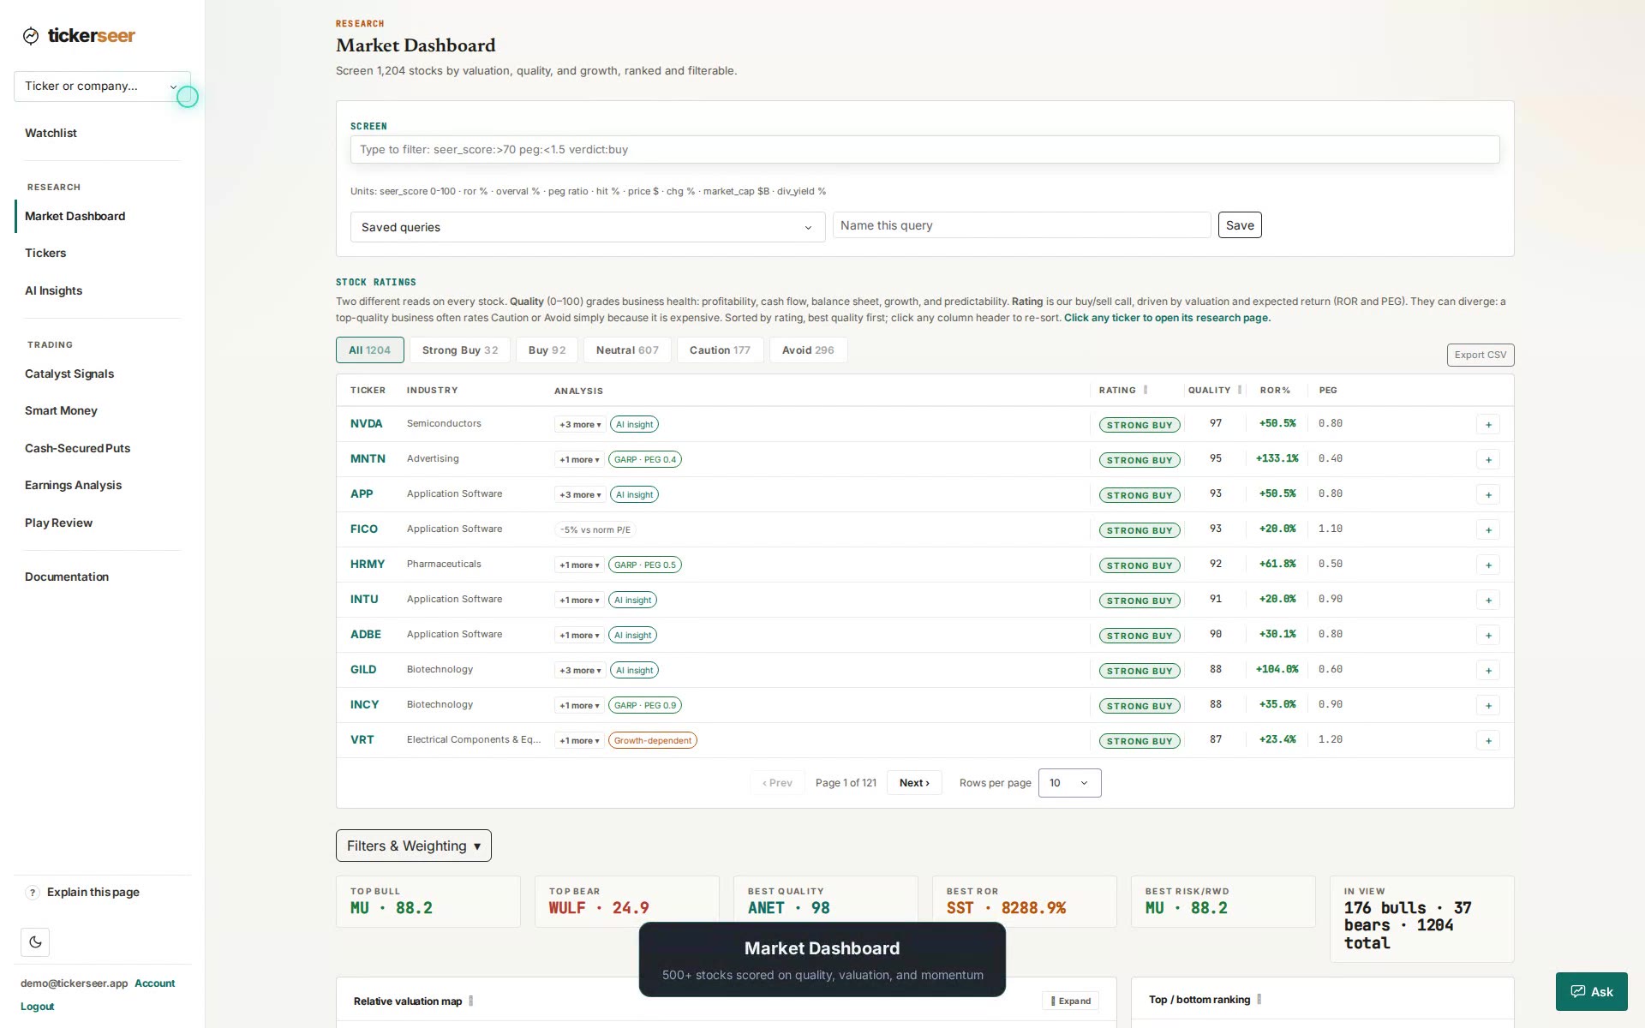Open Watchlist in the sidebar

click(x=51, y=133)
